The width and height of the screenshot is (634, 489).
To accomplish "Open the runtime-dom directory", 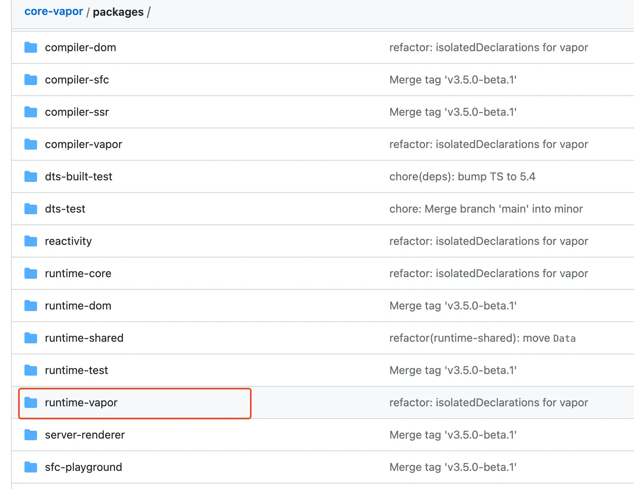I will pos(78,306).
